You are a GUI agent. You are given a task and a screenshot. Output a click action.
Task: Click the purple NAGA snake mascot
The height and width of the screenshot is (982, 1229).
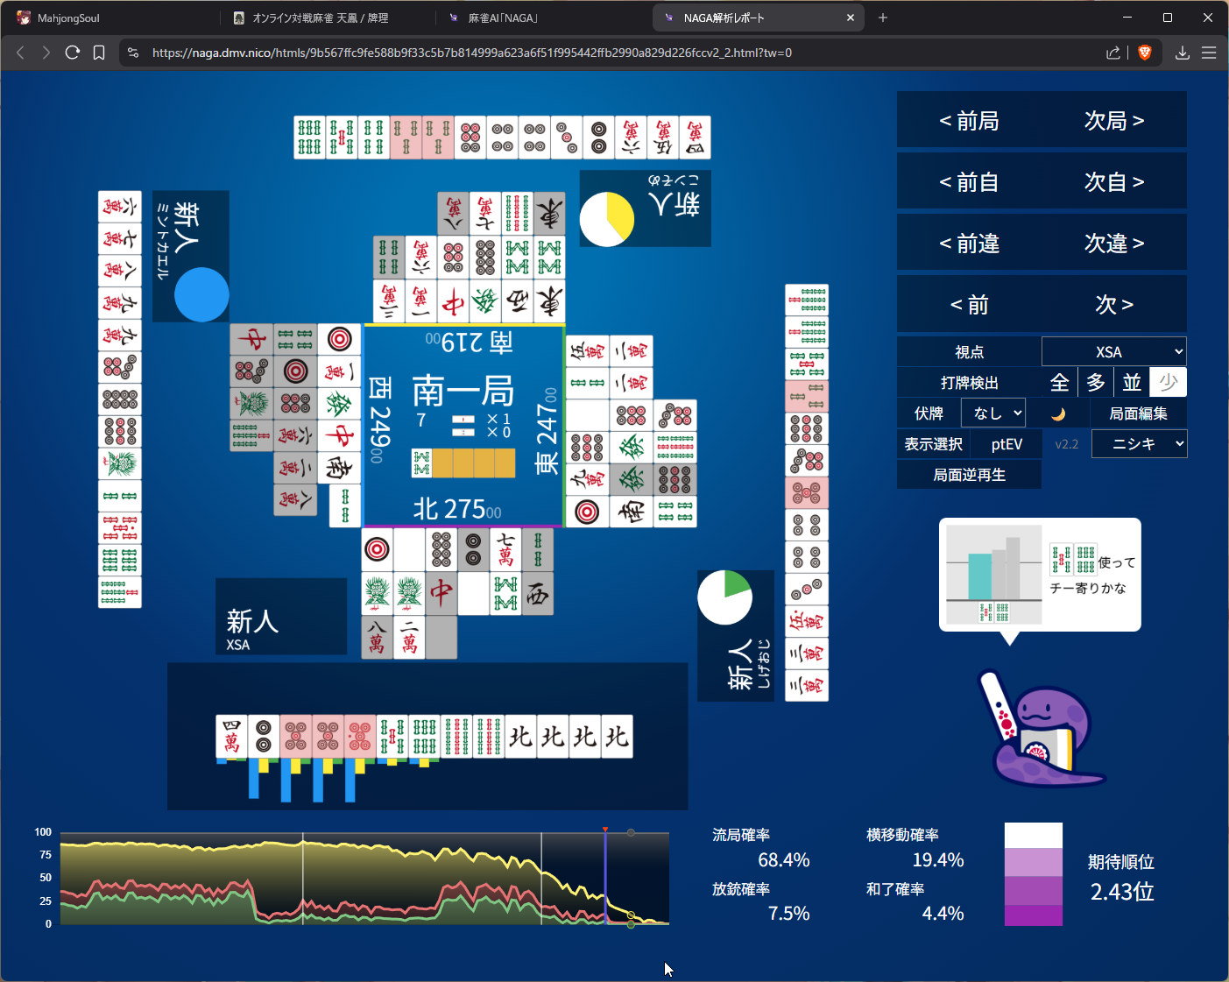pos(1042,734)
